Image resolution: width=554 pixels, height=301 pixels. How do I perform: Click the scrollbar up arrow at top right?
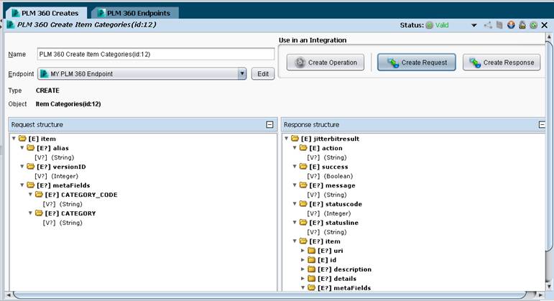[x=549, y=37]
